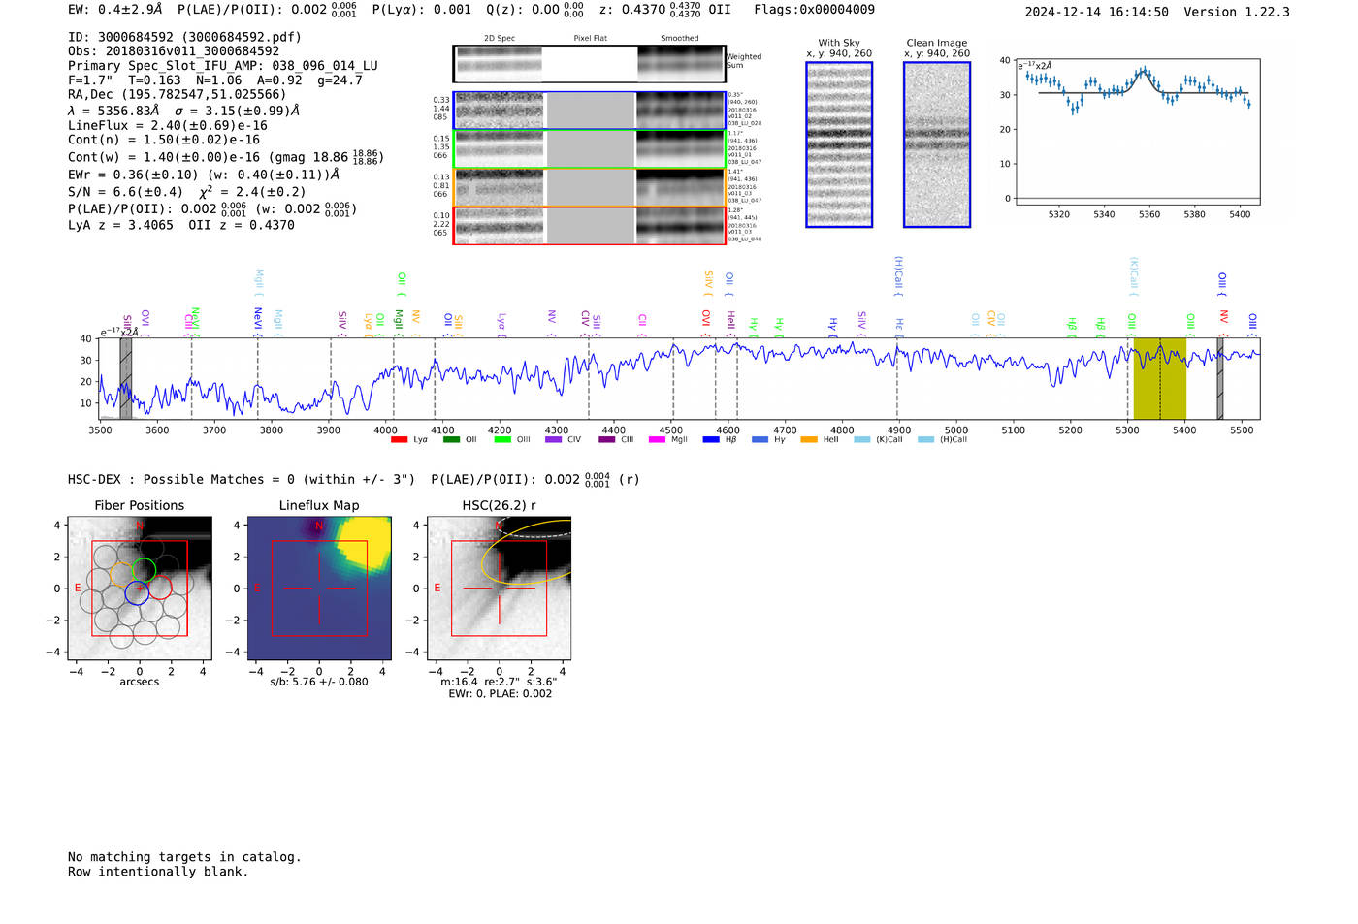Open the blue-bordered 2D Spec cutout
The width and height of the screenshot is (1358, 924).
click(500, 112)
